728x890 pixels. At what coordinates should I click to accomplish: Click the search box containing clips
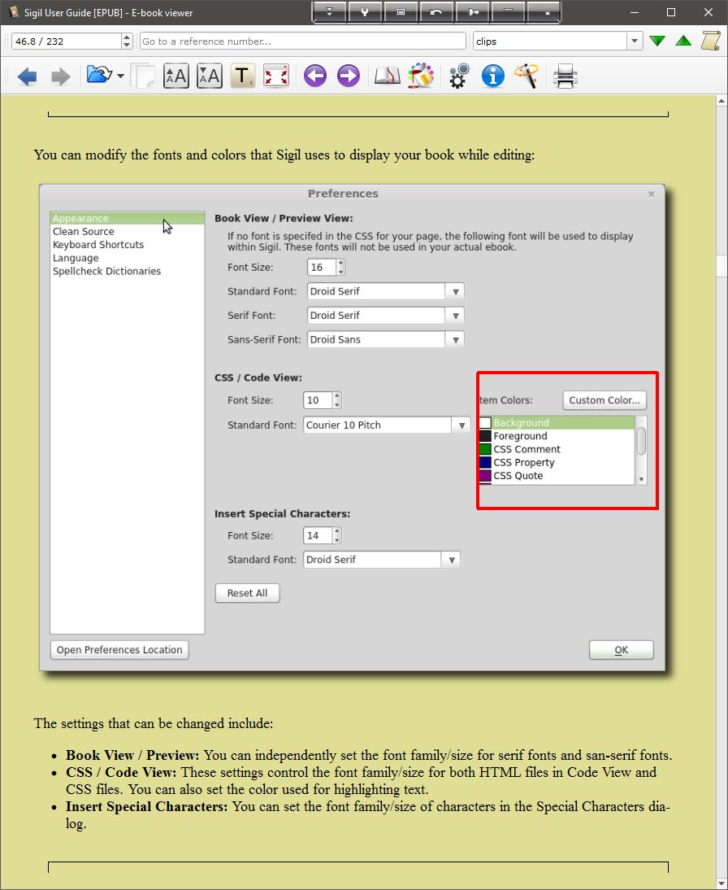pyautogui.click(x=550, y=41)
